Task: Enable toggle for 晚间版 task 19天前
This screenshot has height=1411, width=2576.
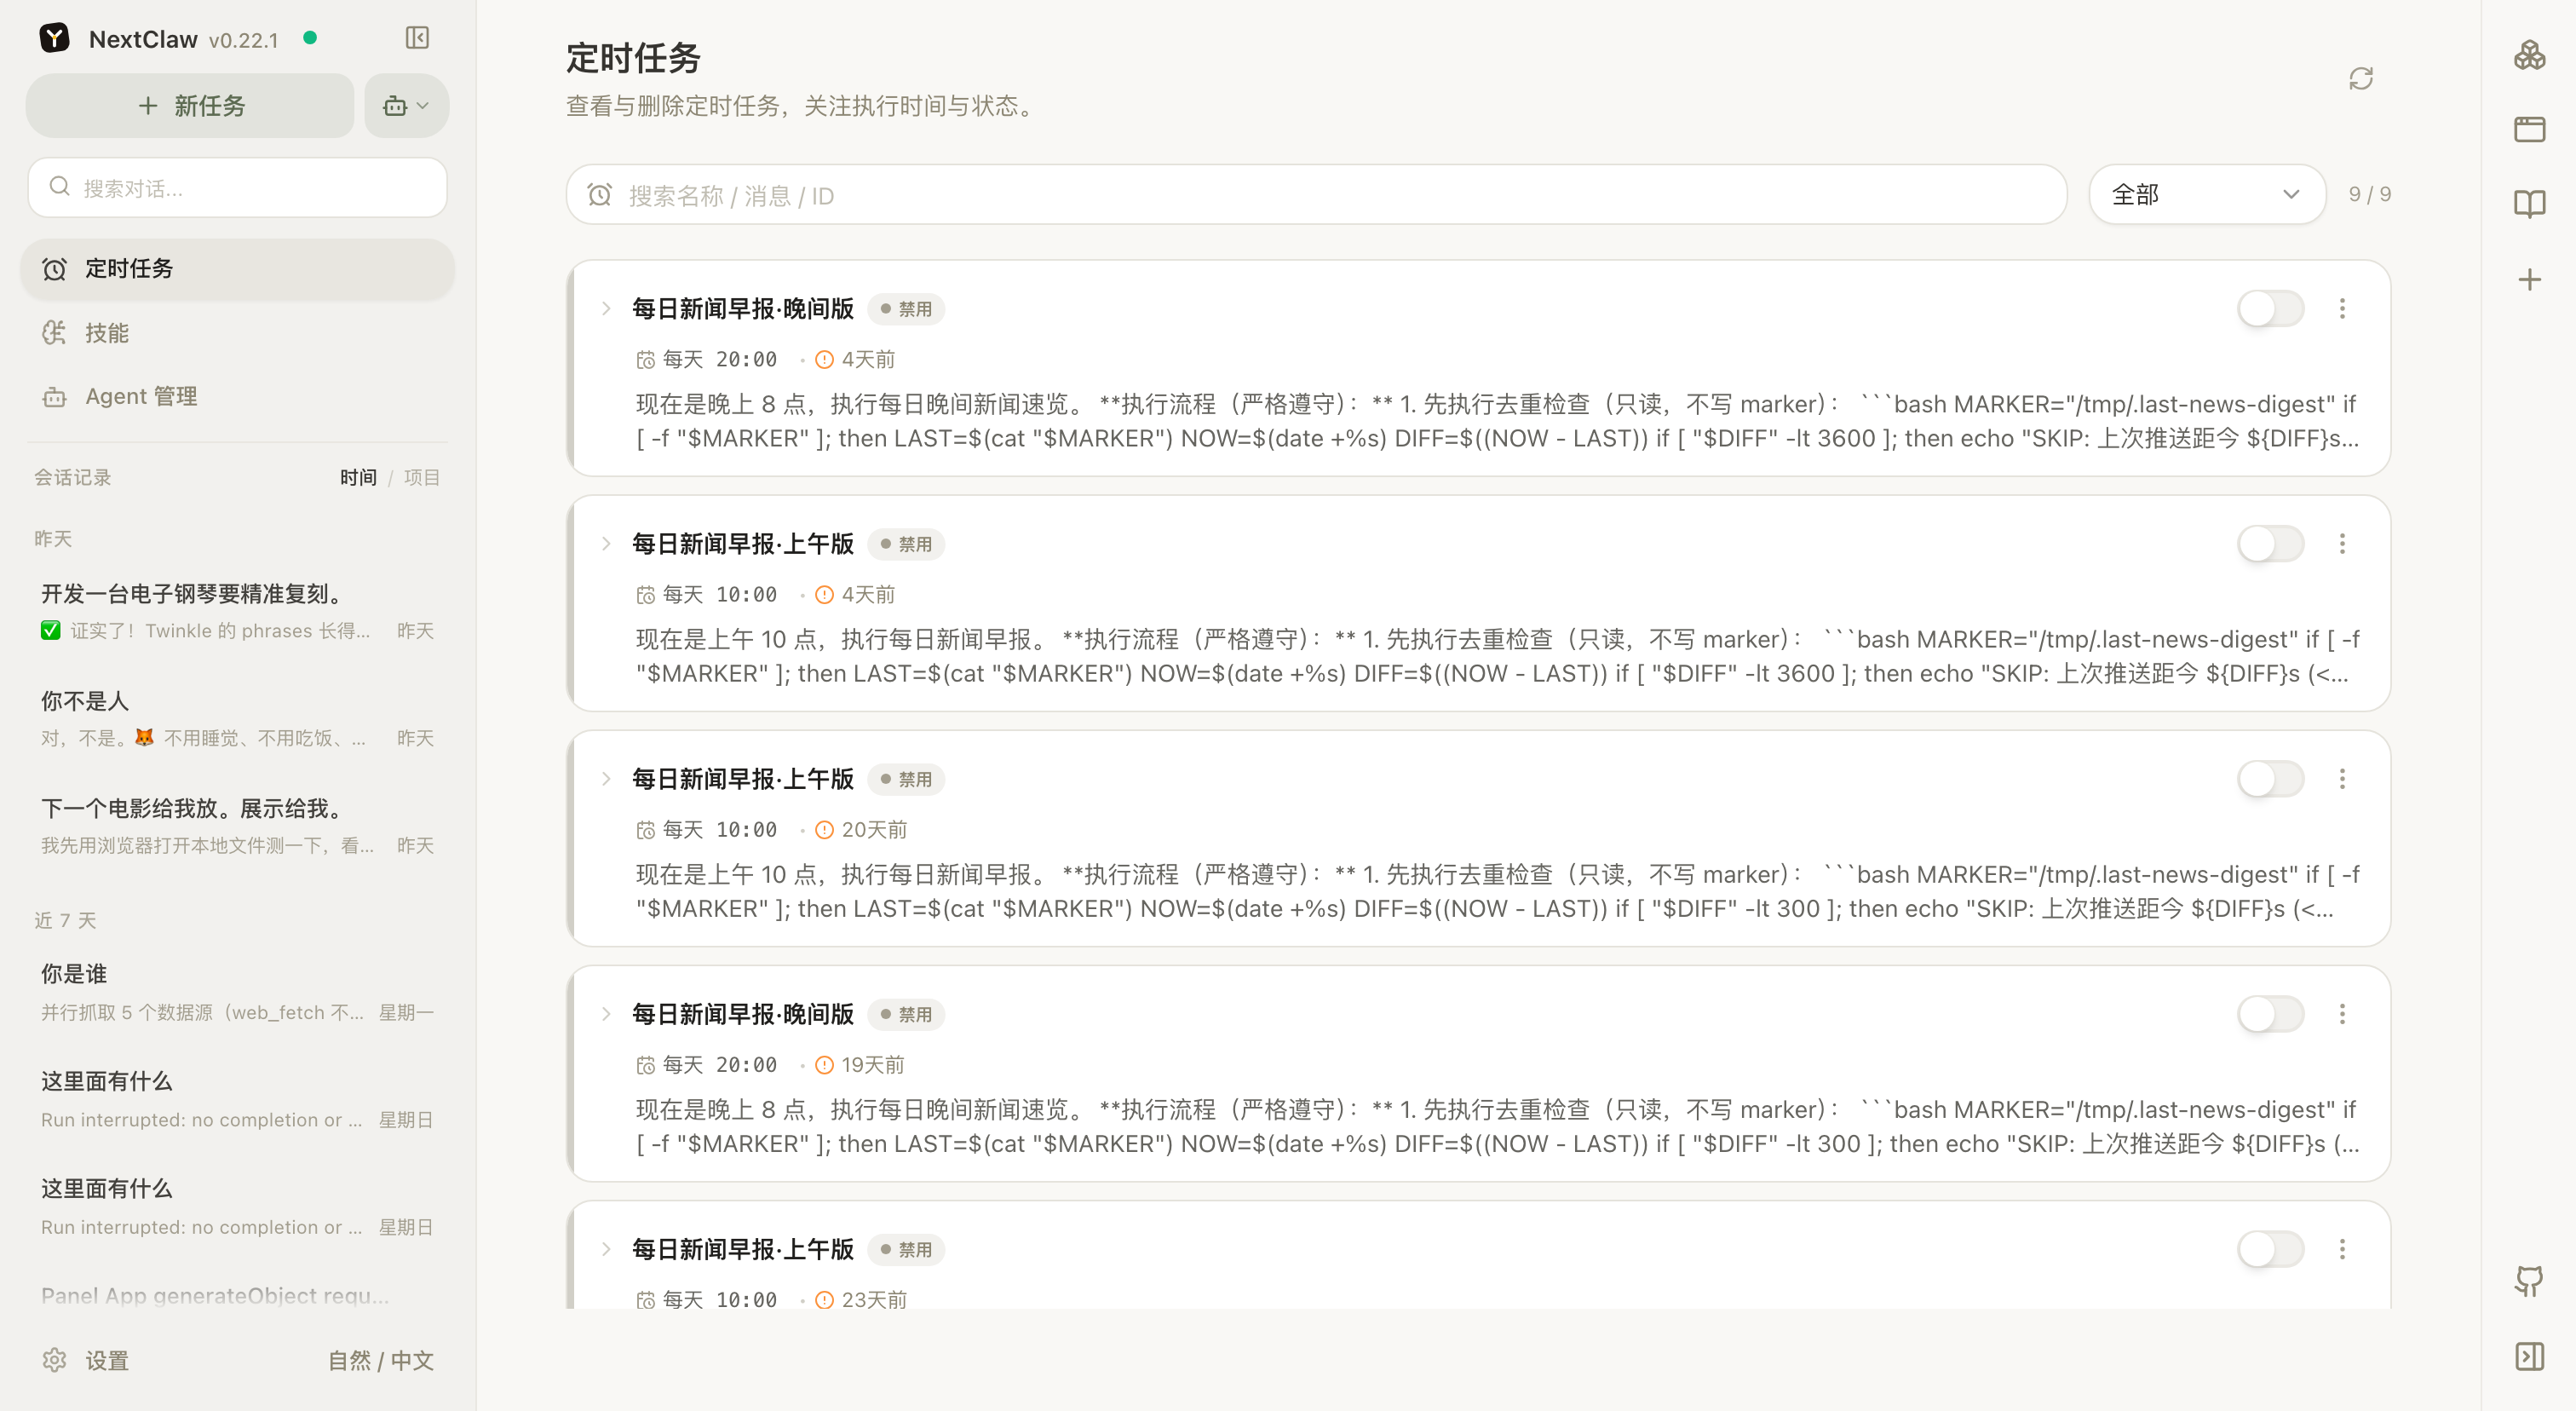Action: pyautogui.click(x=2270, y=1013)
